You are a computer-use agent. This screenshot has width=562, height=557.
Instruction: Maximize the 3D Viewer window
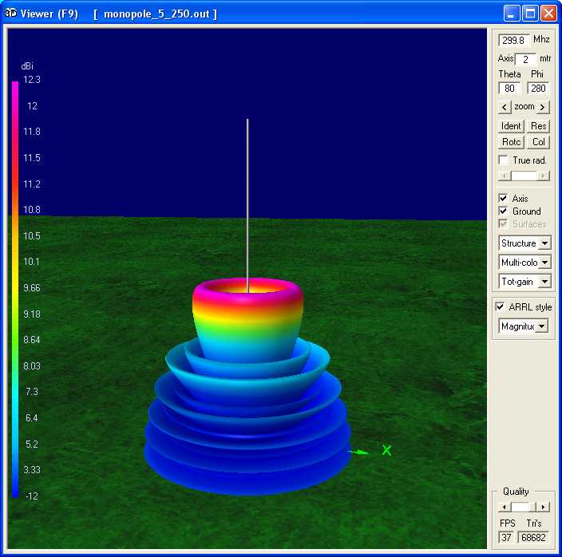531,14
